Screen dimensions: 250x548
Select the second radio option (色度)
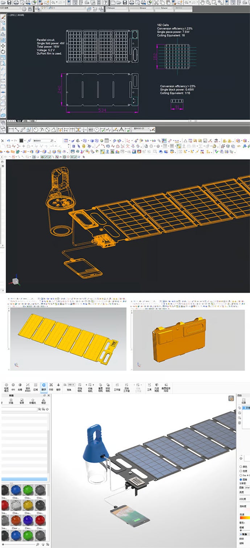click(x=241, y=471)
